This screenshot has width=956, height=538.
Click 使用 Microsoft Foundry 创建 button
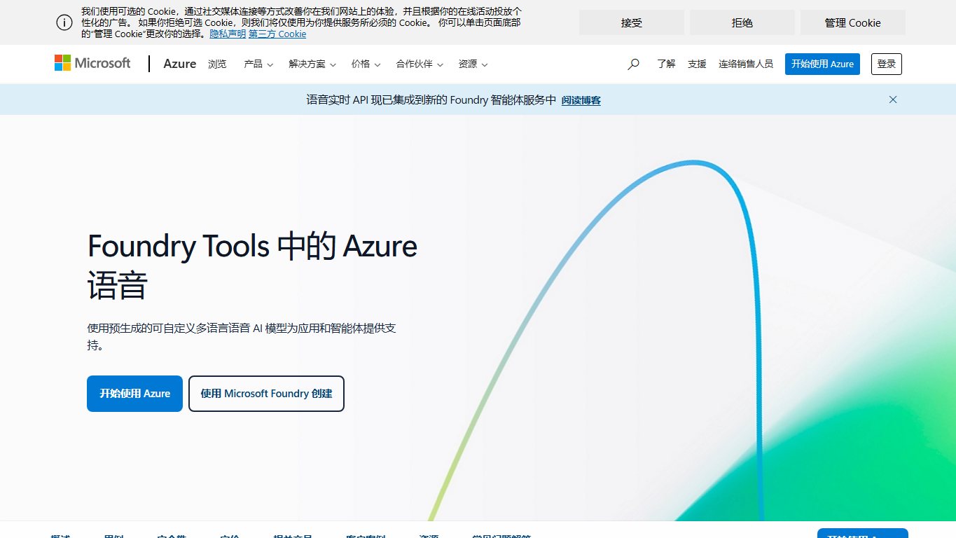click(x=266, y=394)
